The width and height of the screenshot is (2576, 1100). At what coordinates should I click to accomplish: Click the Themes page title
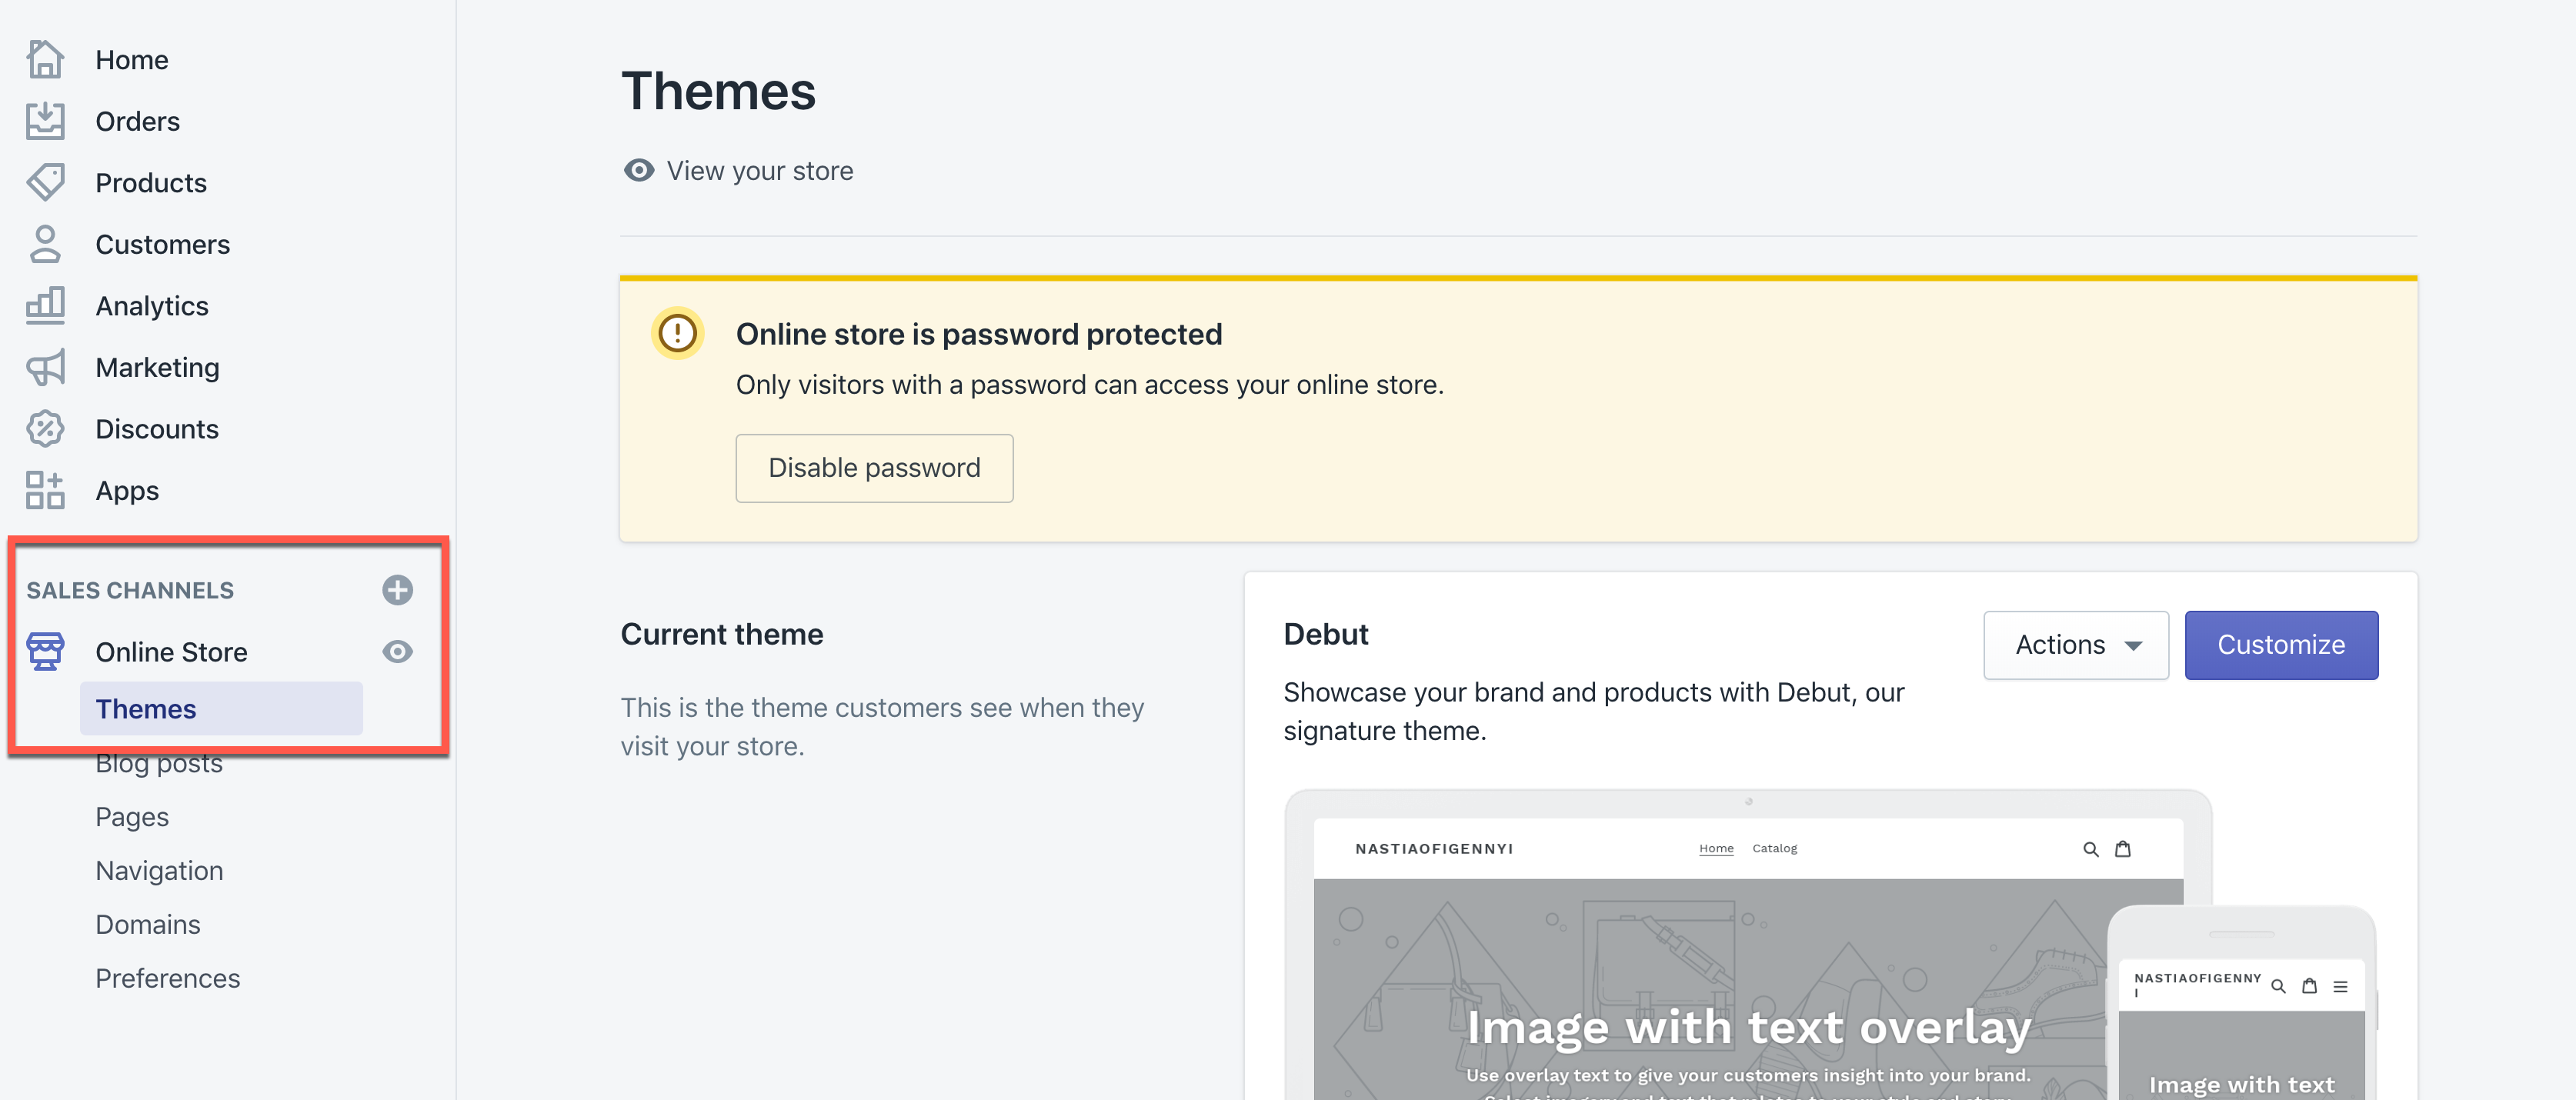click(718, 91)
